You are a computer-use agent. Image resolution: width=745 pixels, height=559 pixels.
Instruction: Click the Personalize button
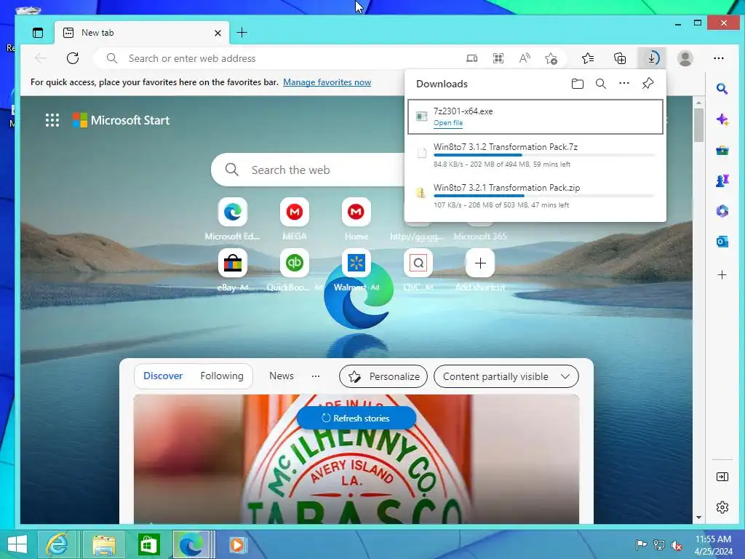coord(383,376)
